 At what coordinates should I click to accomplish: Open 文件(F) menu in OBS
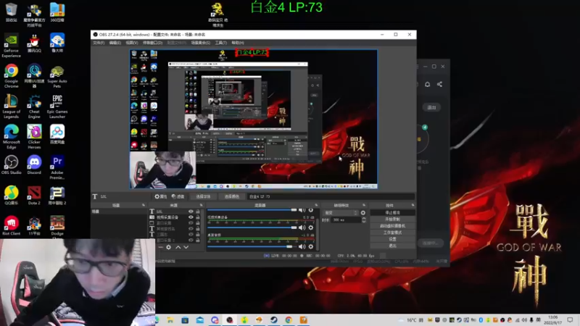click(x=99, y=43)
